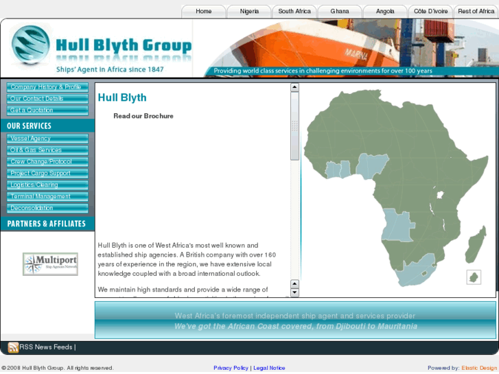Click the PARTNERS & AFFILIATES heading

(47, 224)
